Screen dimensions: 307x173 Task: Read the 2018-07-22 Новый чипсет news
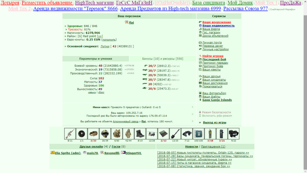pos(194,159)
